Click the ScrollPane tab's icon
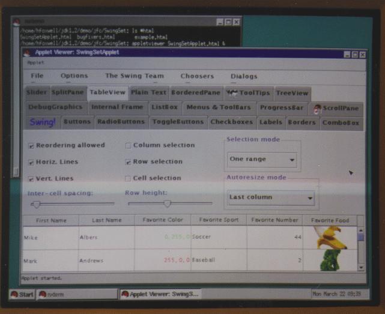This screenshot has height=314, width=385. (317, 109)
